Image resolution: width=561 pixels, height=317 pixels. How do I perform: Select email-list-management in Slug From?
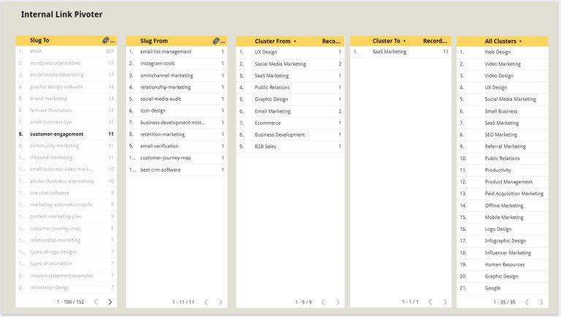click(x=177, y=52)
